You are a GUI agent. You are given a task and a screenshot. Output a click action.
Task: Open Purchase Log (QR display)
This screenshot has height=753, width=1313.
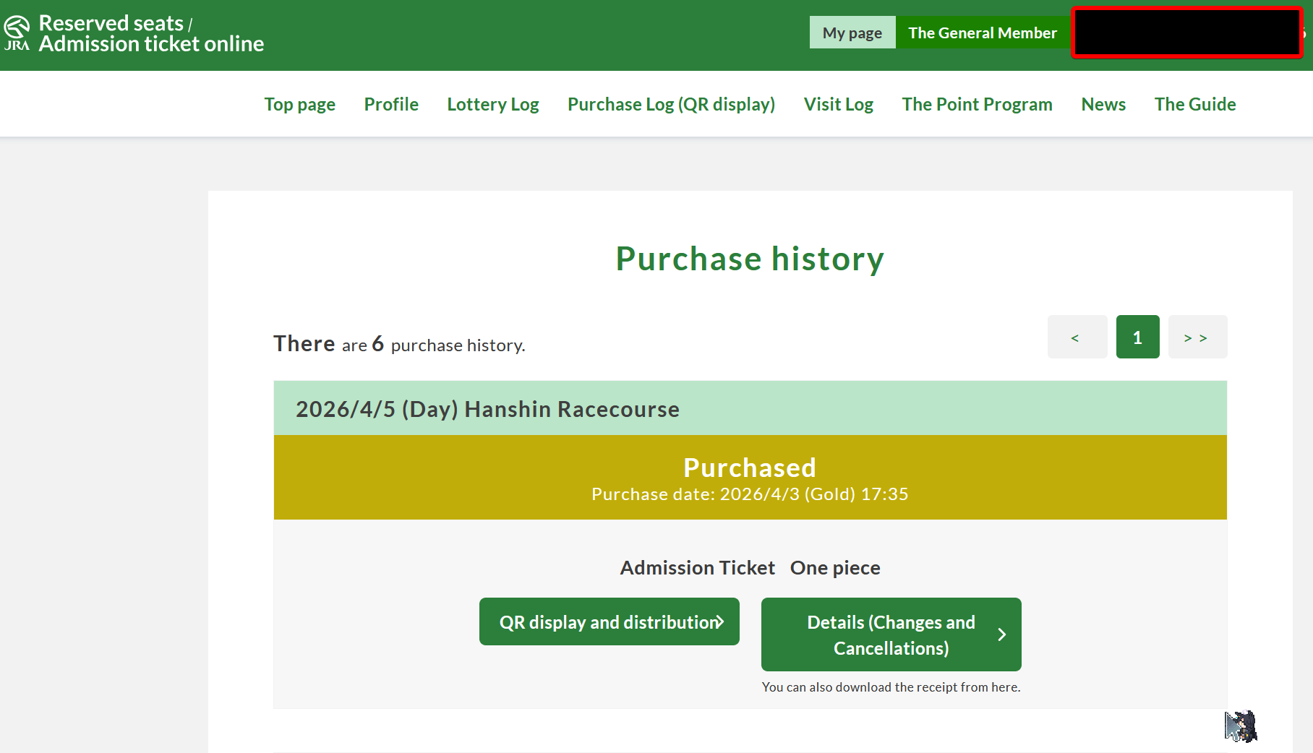click(x=671, y=104)
